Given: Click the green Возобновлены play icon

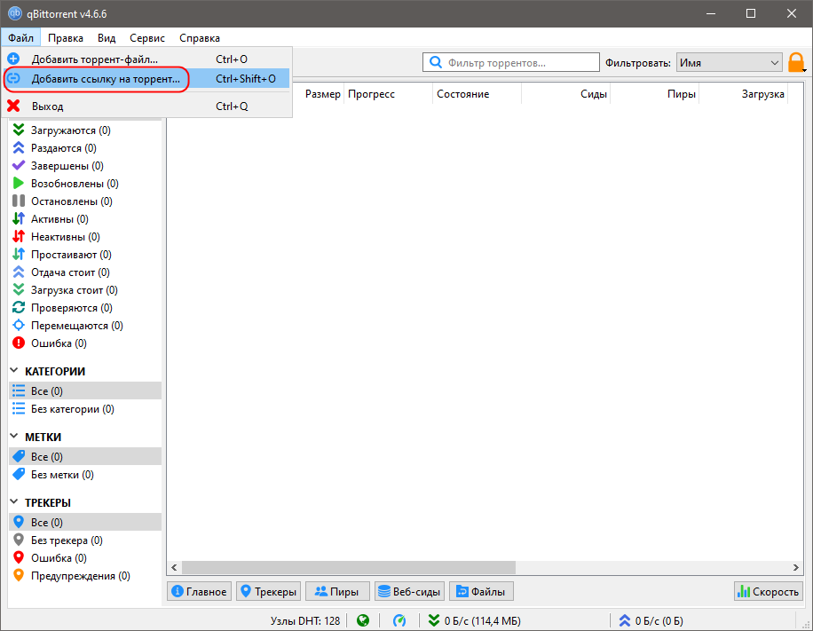Looking at the screenshot, I should click(19, 183).
